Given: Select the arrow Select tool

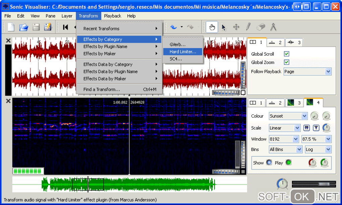Looking at the screenshot, I should [224, 27].
